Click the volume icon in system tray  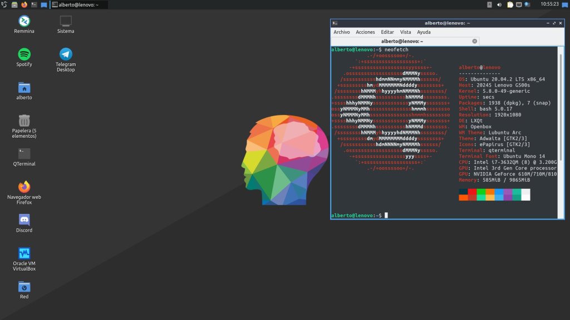click(x=499, y=4)
